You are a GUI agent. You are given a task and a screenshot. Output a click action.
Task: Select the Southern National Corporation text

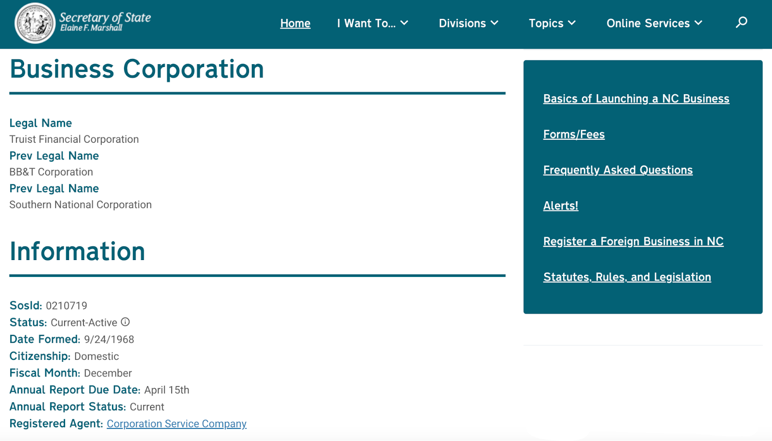pos(81,205)
